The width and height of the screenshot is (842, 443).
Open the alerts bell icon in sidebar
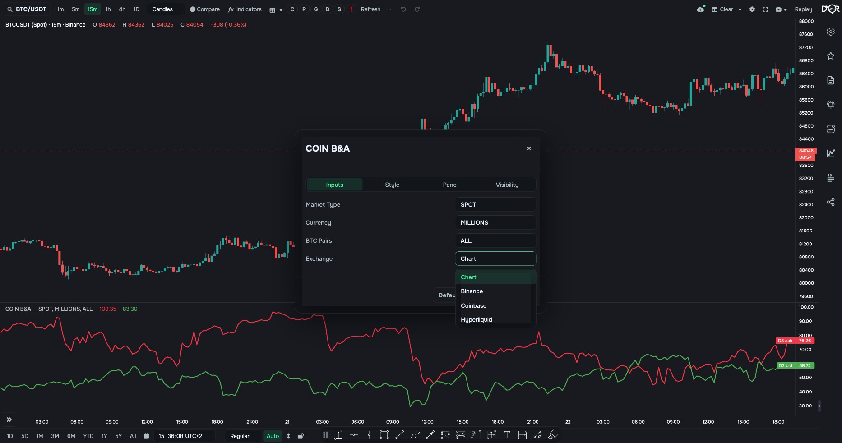pos(831,105)
